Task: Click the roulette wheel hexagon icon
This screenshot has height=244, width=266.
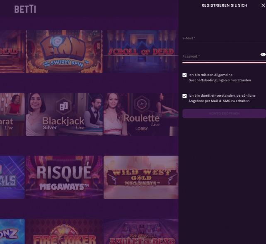Action: [x=142, y=104]
